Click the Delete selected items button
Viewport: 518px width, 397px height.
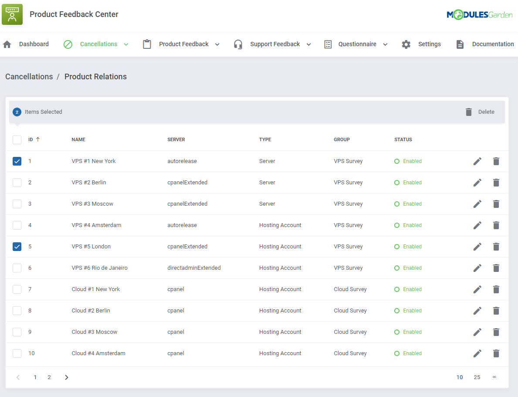[480, 112]
